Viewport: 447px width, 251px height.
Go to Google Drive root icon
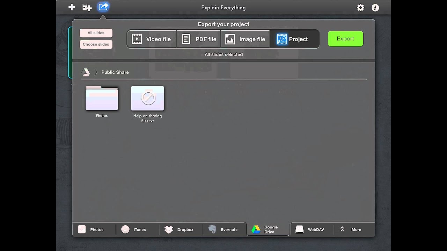click(x=86, y=72)
